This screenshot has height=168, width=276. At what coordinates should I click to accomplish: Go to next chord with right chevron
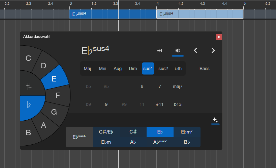click(x=213, y=50)
